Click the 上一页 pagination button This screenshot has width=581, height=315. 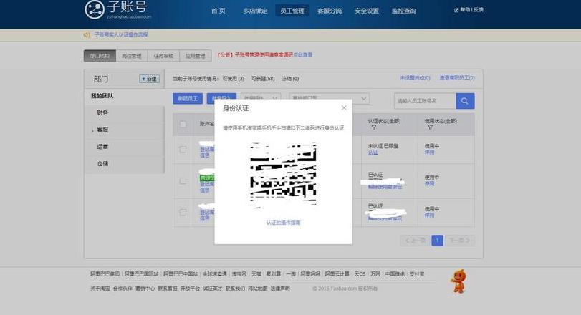click(x=415, y=241)
